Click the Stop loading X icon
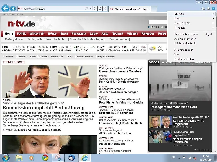217x162 pixels. point(105,9)
